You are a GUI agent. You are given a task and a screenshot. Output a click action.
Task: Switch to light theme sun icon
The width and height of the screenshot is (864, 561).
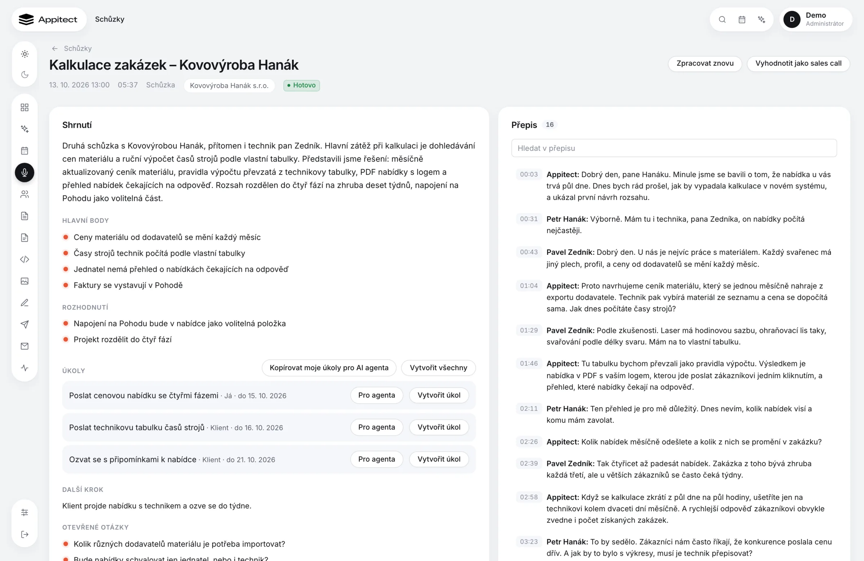[25, 54]
